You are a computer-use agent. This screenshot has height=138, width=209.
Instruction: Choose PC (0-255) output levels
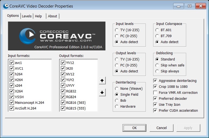point(117,65)
